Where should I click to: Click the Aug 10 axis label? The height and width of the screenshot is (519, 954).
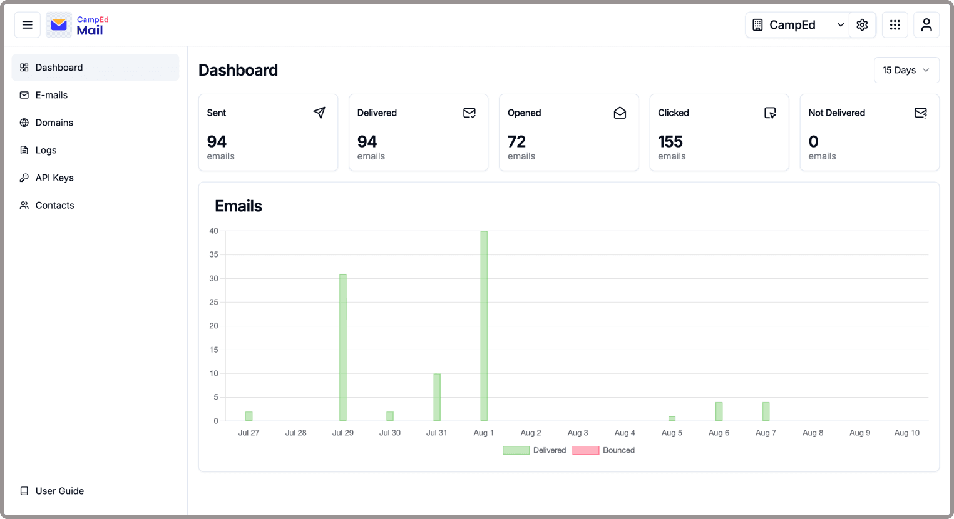[907, 433]
